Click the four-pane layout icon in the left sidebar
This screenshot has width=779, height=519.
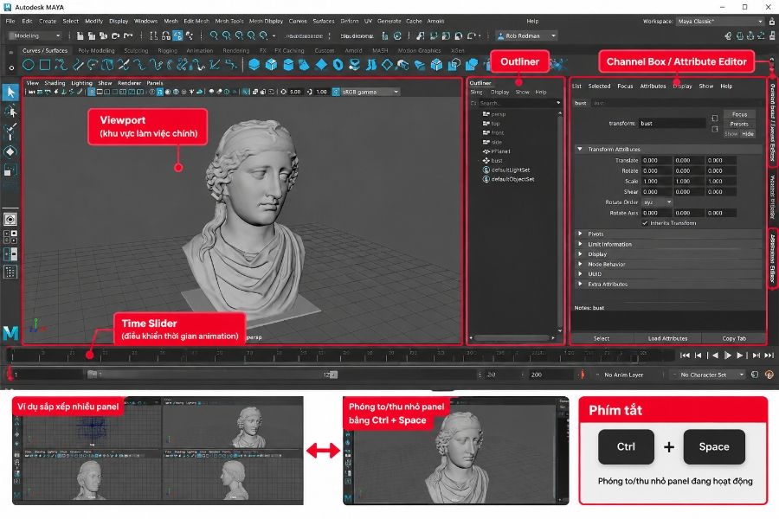tap(10, 237)
